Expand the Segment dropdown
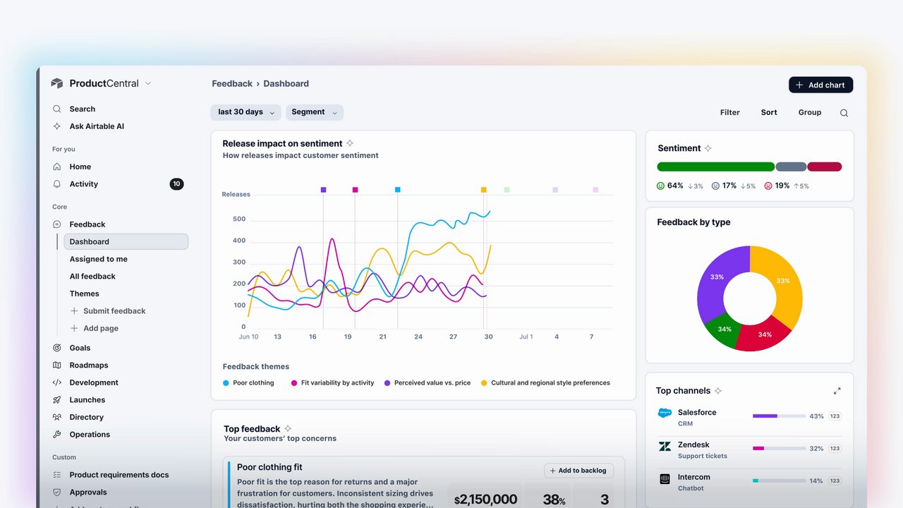903x508 pixels. pyautogui.click(x=315, y=112)
